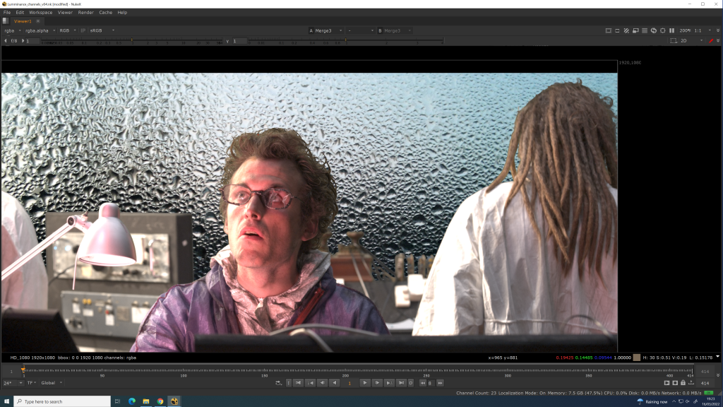Open the Cache menu
This screenshot has height=407, width=723.
[106, 13]
